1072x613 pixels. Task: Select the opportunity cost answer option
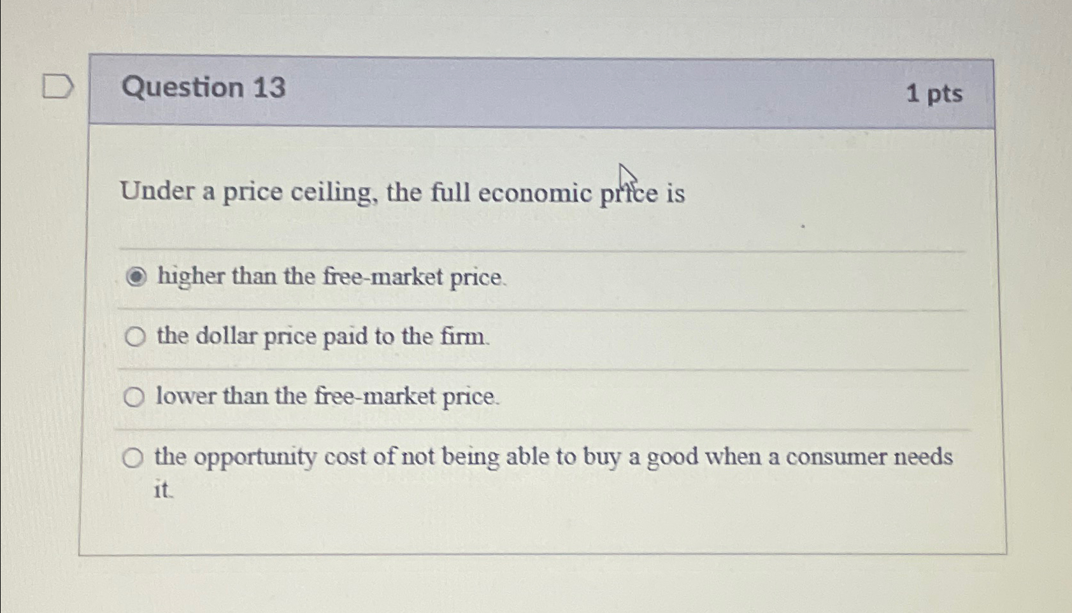(554, 457)
